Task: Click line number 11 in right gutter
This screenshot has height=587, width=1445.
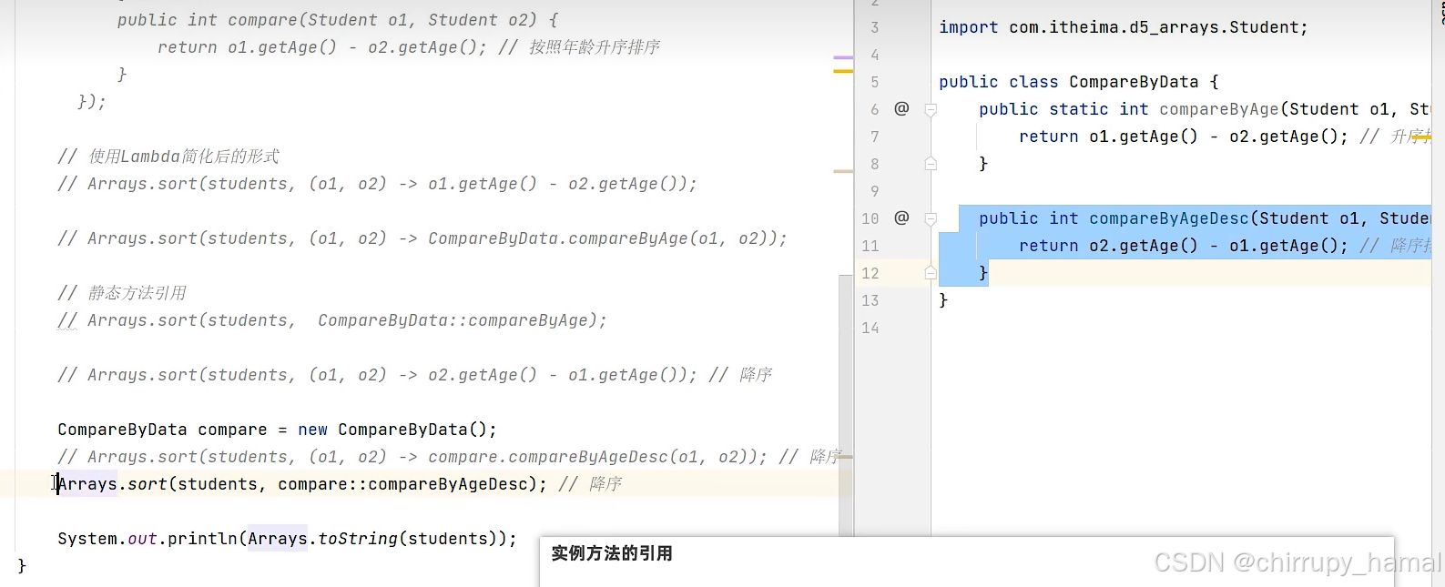Action: (x=870, y=246)
